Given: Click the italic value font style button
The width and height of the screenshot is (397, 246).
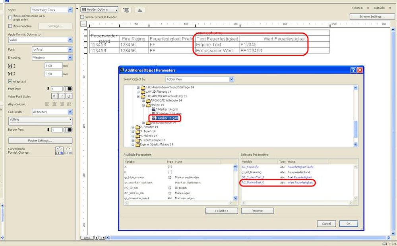Looking at the screenshot, I should 62,96.
